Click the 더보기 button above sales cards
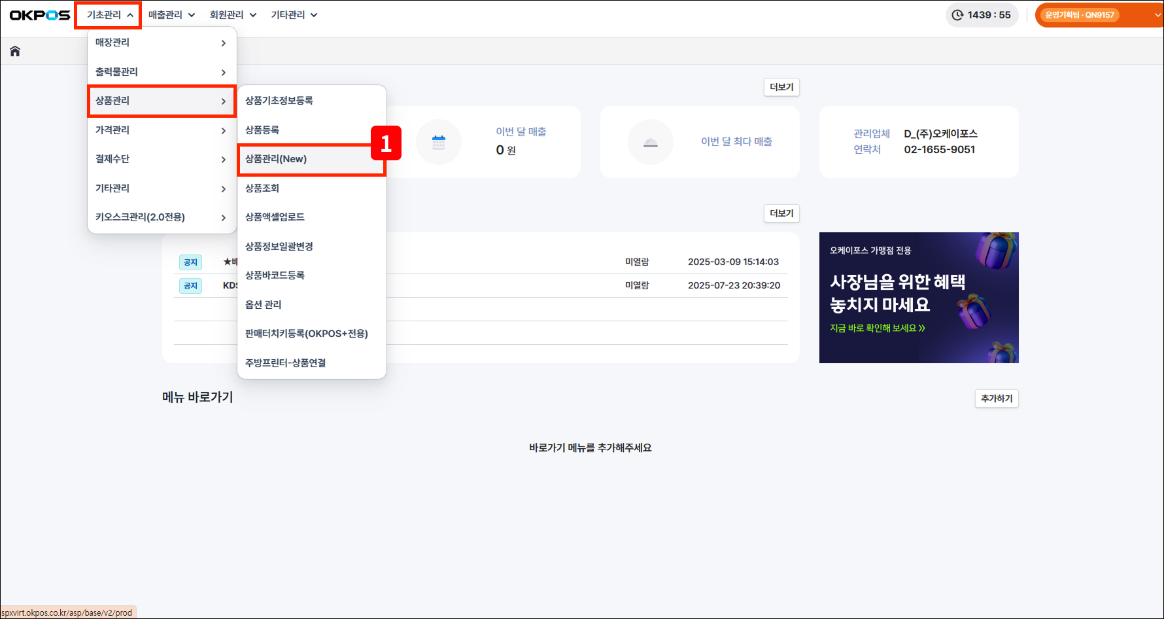The width and height of the screenshot is (1164, 619). pos(781,87)
